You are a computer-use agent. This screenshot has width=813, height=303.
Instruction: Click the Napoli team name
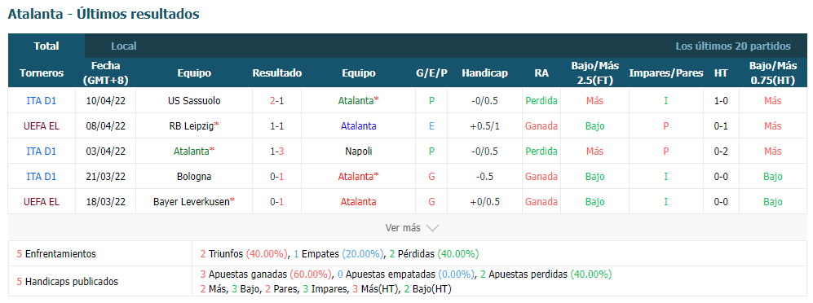(358, 151)
